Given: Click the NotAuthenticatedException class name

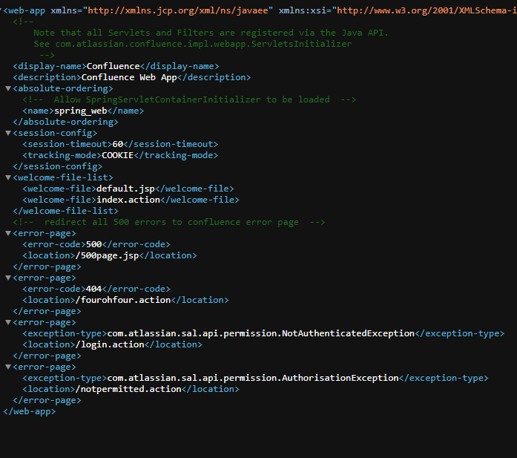Looking at the screenshot, I should pos(261,333).
